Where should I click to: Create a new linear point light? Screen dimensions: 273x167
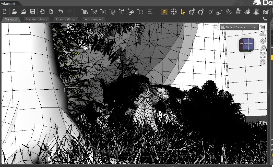[112, 11]
